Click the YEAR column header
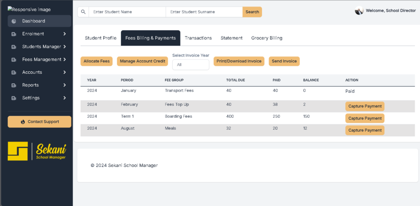This screenshot has width=420, height=206. click(91, 80)
